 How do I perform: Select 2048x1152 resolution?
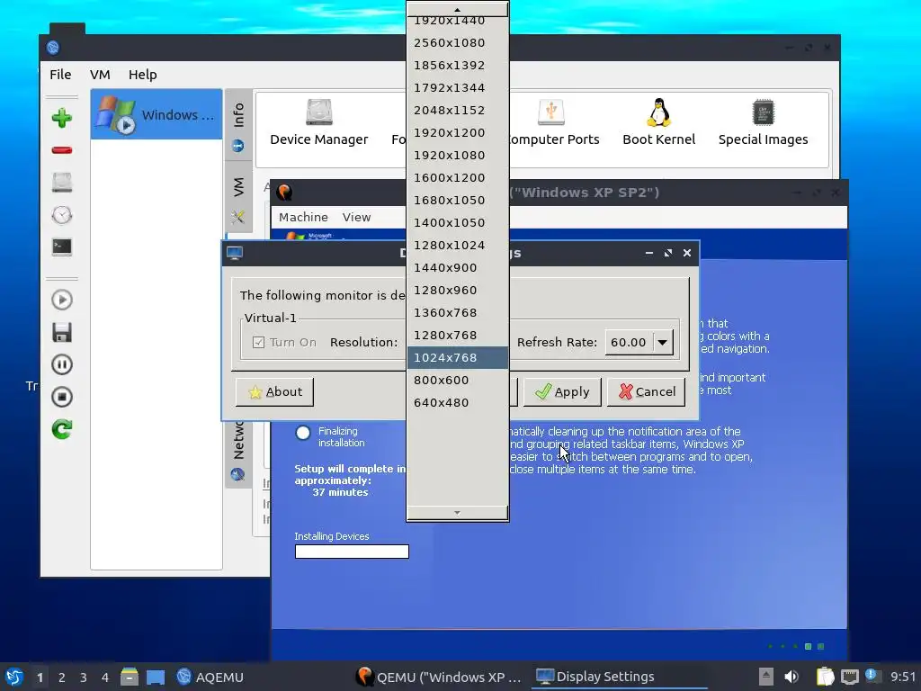tap(458, 110)
